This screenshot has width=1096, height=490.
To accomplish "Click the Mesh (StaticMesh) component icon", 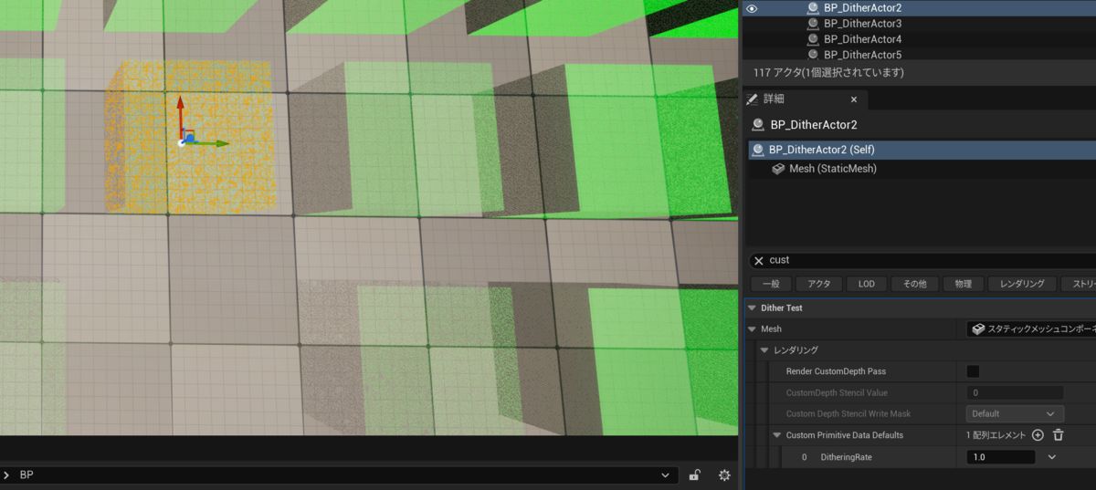I will point(778,169).
